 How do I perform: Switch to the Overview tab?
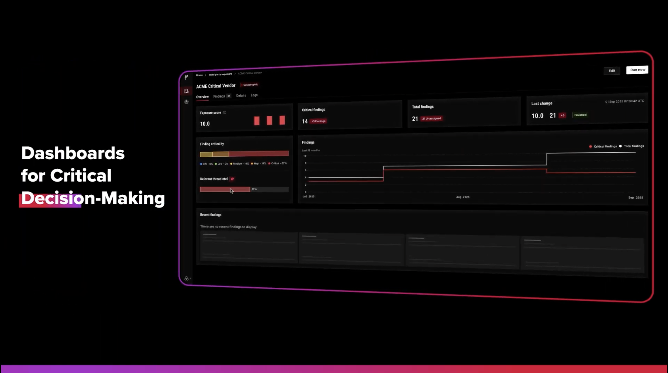(202, 97)
